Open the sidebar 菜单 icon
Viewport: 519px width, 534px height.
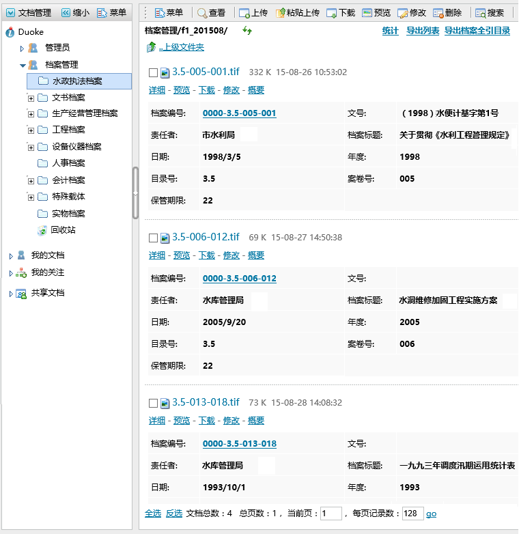[102, 13]
